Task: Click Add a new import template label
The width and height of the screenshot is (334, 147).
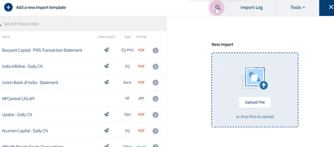Action: (x=41, y=8)
